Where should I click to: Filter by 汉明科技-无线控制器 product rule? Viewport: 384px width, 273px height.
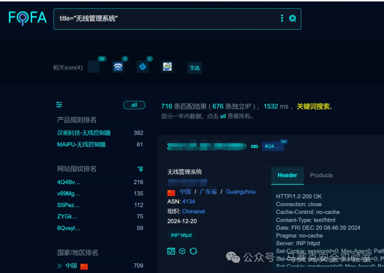tap(84, 133)
